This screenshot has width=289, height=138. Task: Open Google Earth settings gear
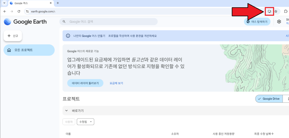[279, 22]
